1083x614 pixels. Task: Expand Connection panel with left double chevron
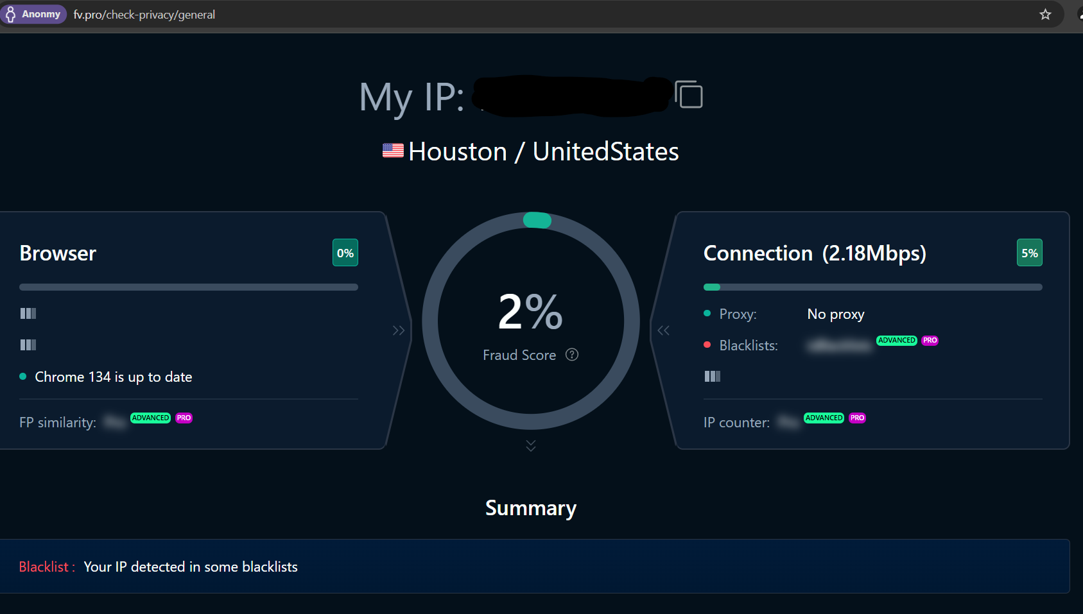[663, 330]
